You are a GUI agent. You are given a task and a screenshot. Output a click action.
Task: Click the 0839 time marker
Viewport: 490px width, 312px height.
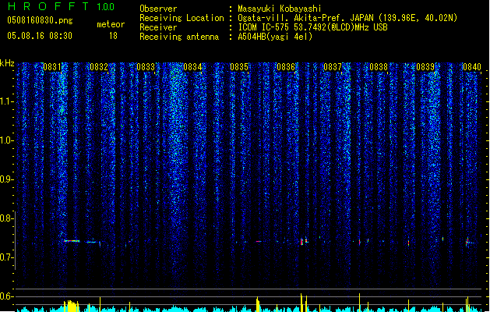(425, 67)
